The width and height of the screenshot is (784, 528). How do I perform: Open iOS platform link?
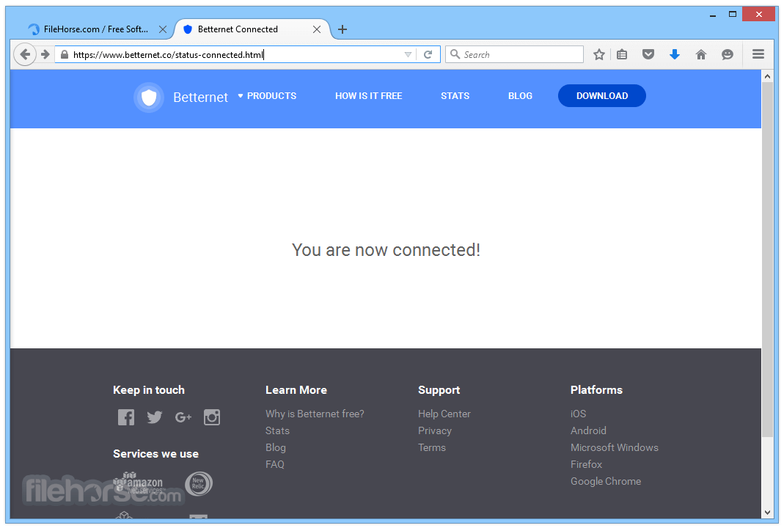click(579, 414)
